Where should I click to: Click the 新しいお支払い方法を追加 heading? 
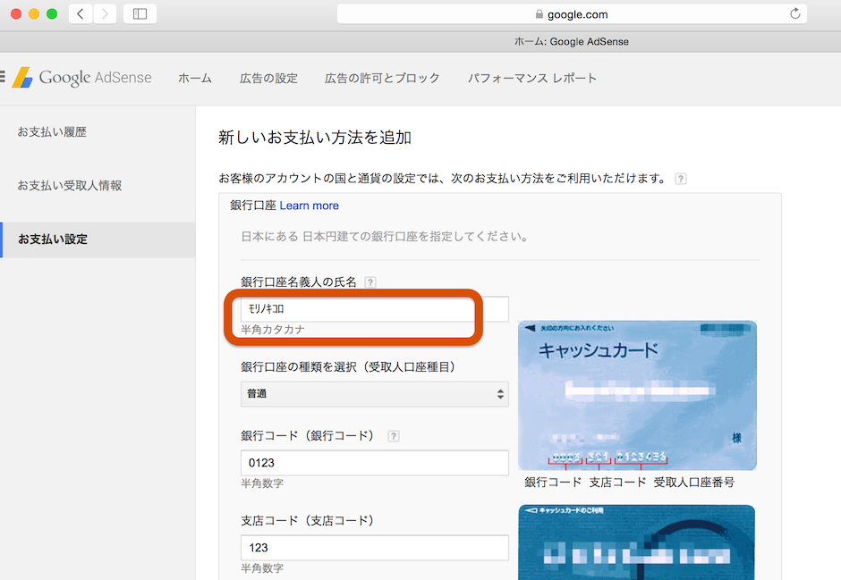[315, 138]
